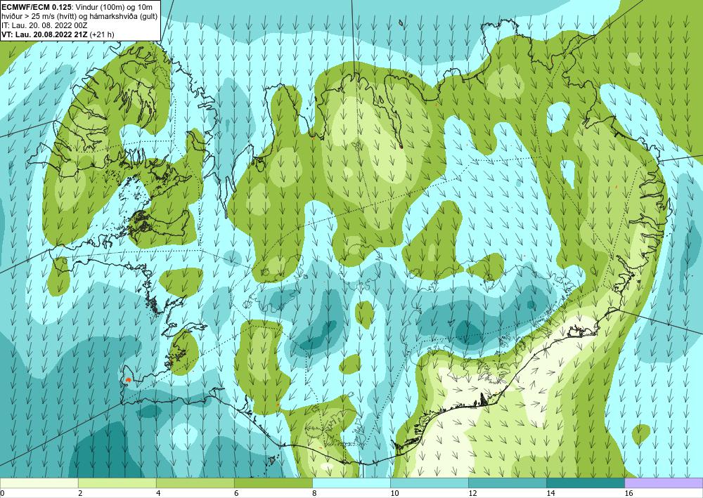Click the purple legend swatch above 16
The image size is (703, 498).
[x=664, y=483]
